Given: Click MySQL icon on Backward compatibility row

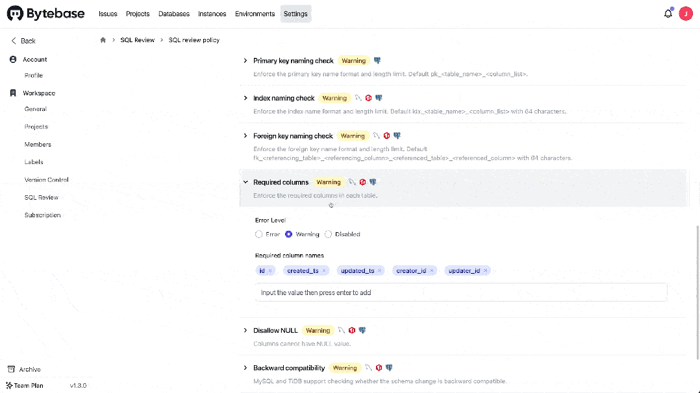Looking at the screenshot, I should tap(368, 368).
